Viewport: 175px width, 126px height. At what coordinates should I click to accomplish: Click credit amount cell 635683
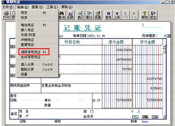pos(148,88)
